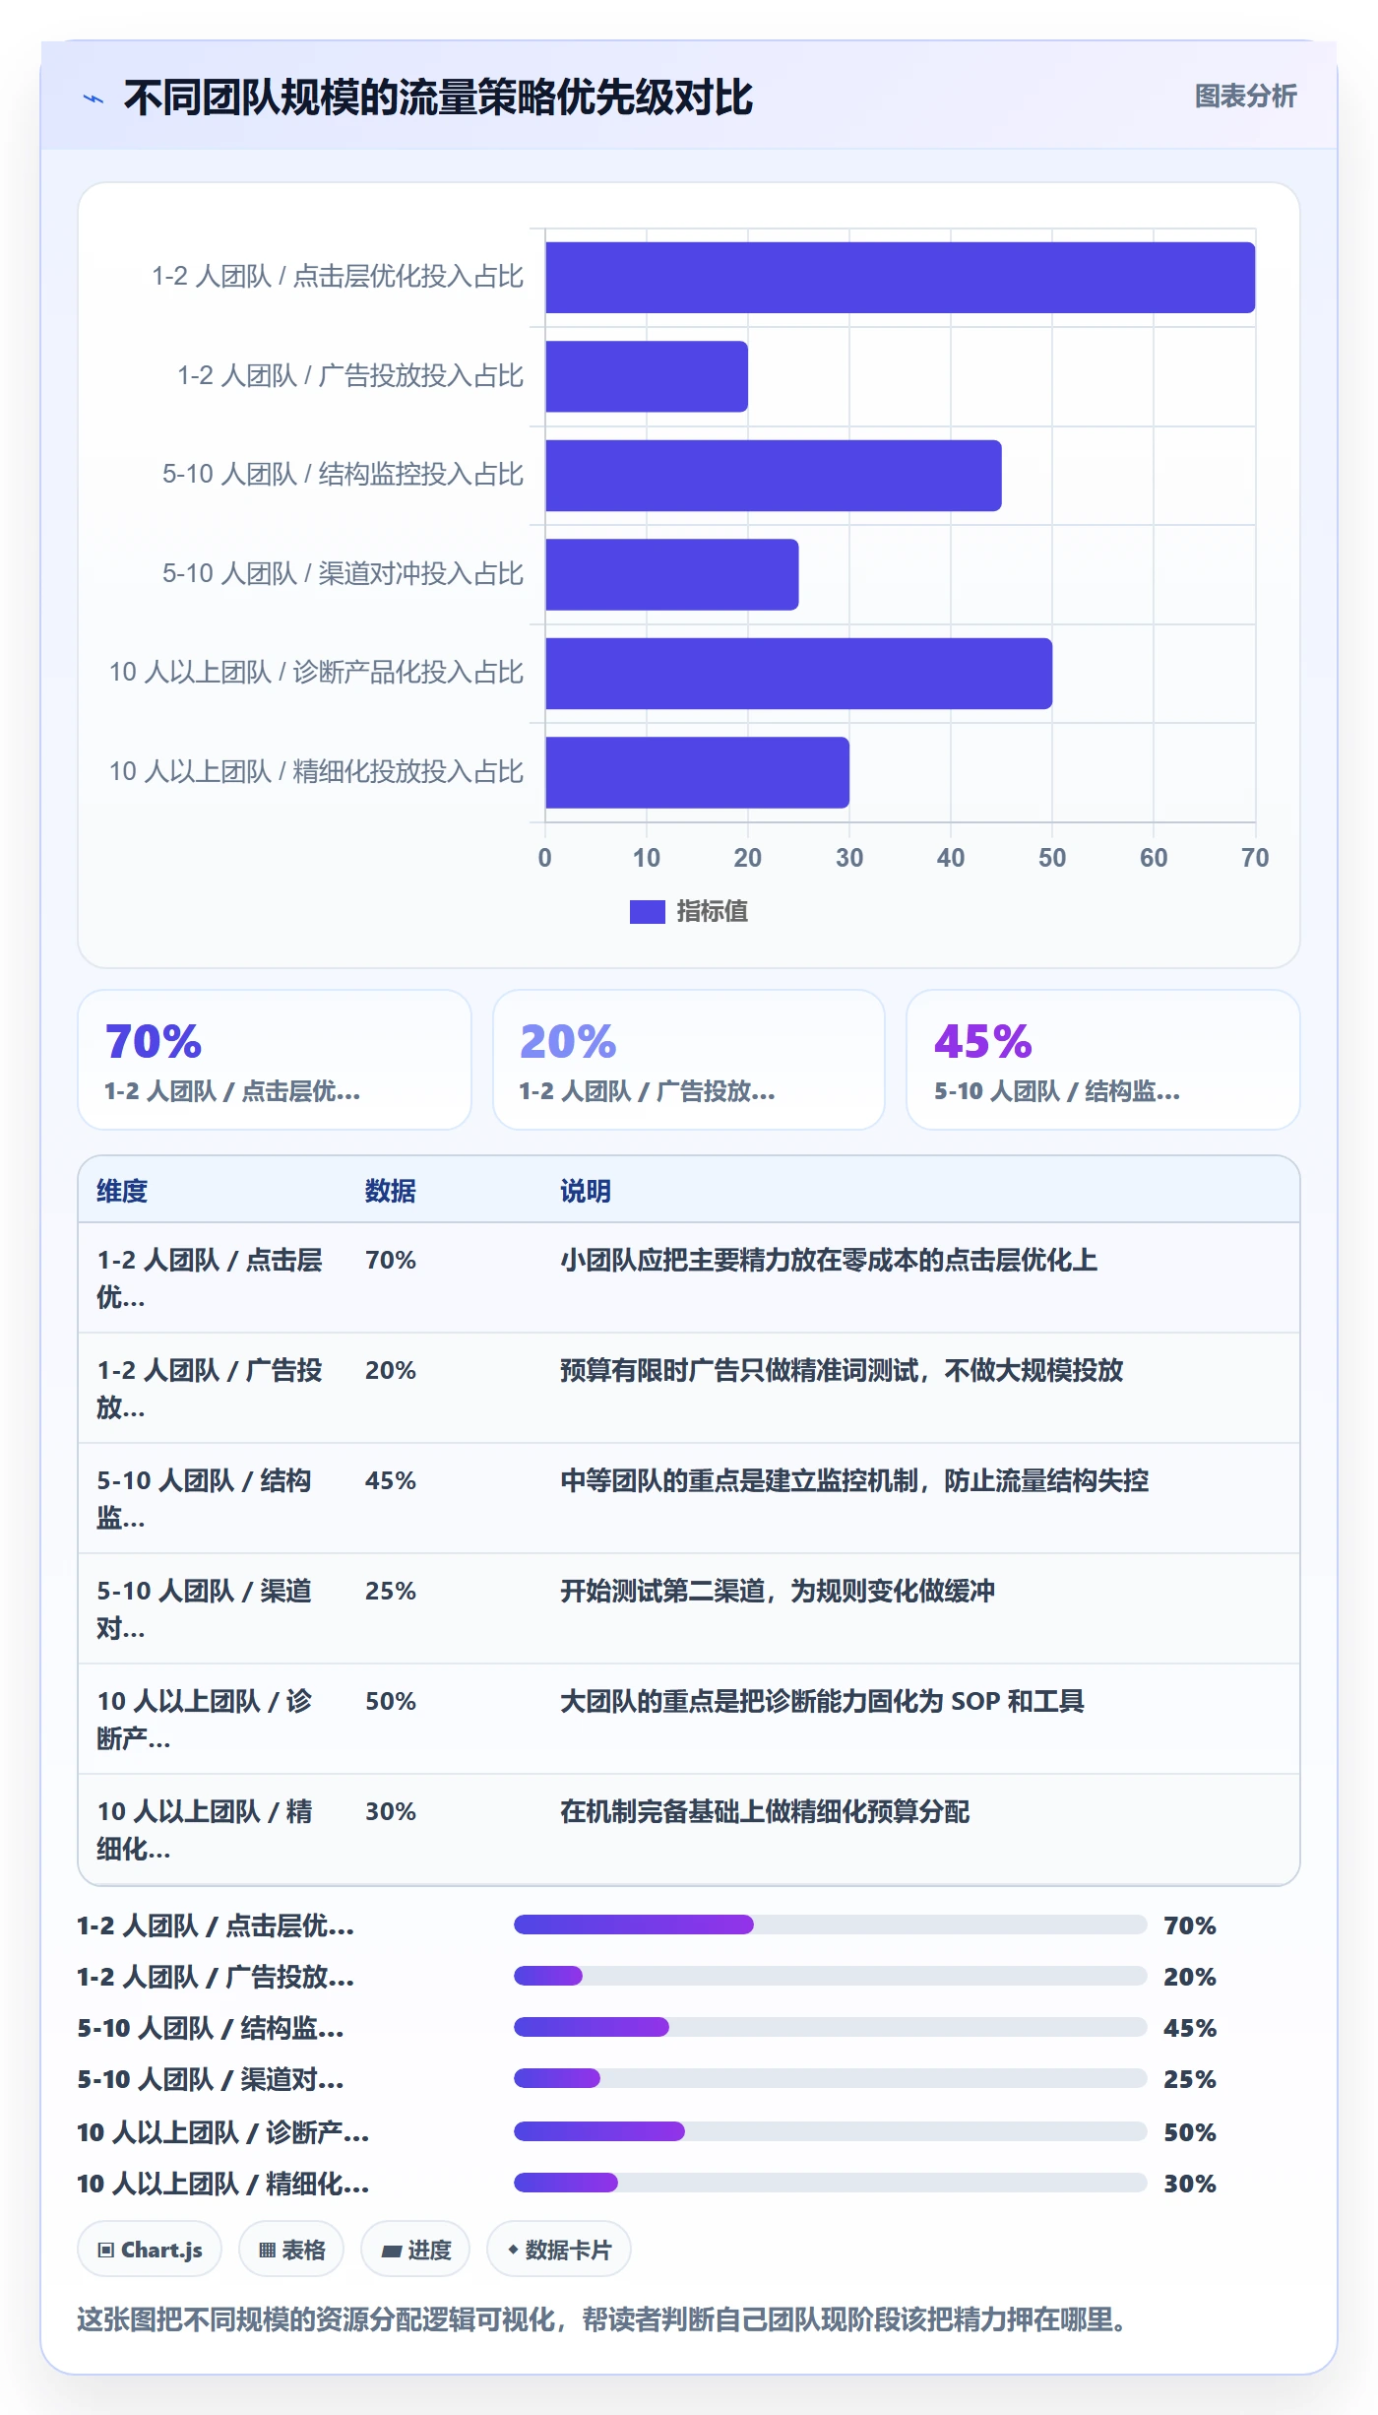Select the 数据卡片 tag
1378x2415 pixels.
click(559, 2250)
